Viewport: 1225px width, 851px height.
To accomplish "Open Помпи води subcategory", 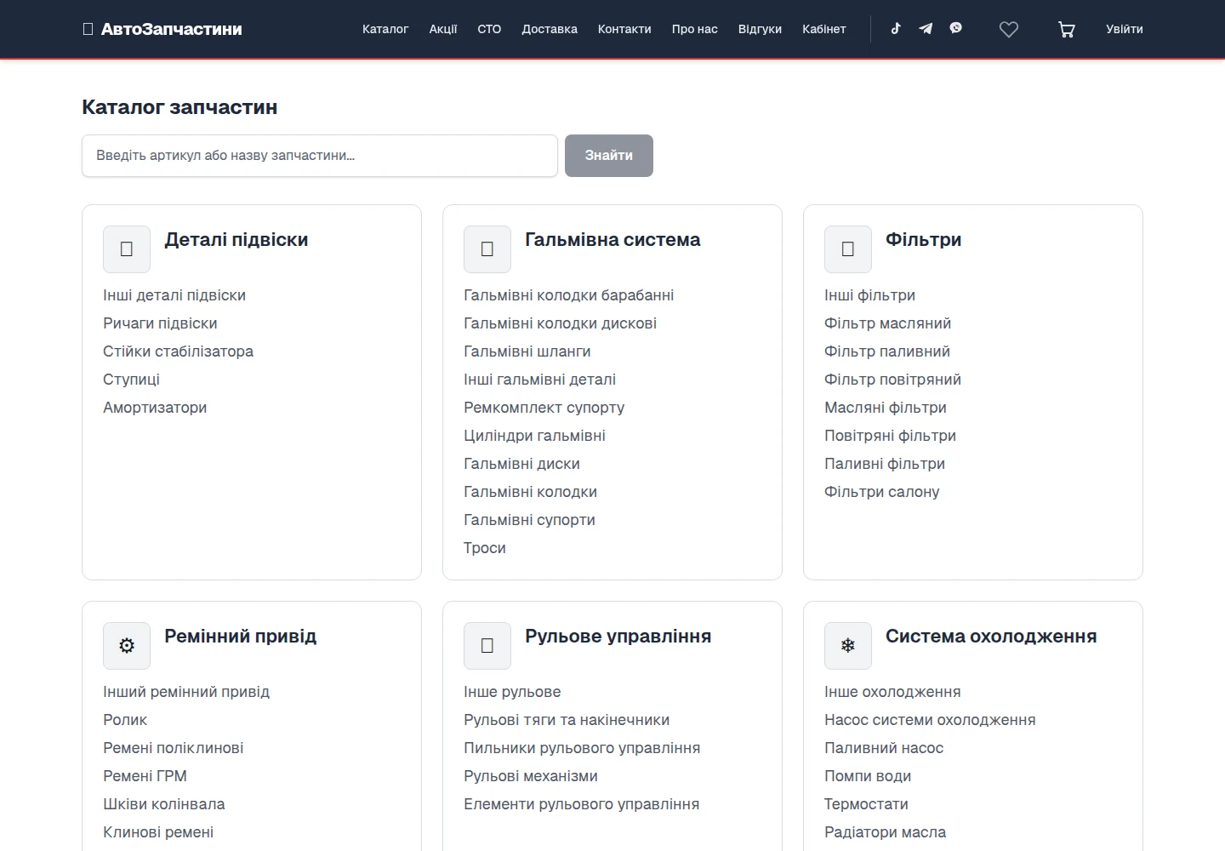I will pos(868,776).
